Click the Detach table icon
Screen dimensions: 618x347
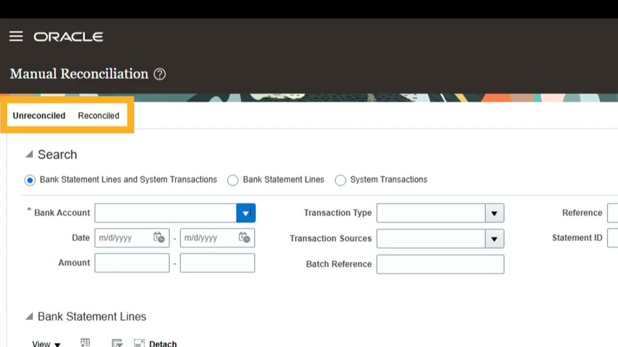tap(139, 344)
